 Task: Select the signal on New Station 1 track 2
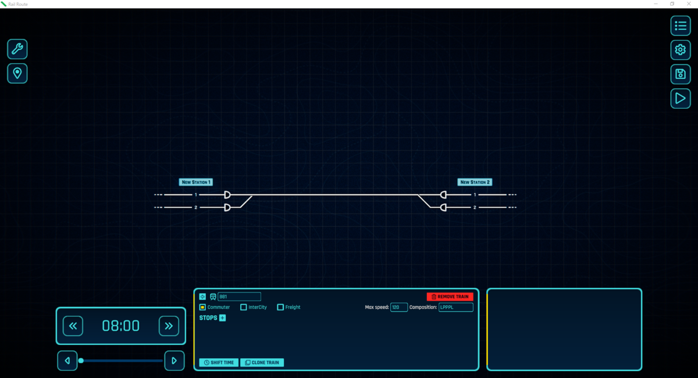228,208
